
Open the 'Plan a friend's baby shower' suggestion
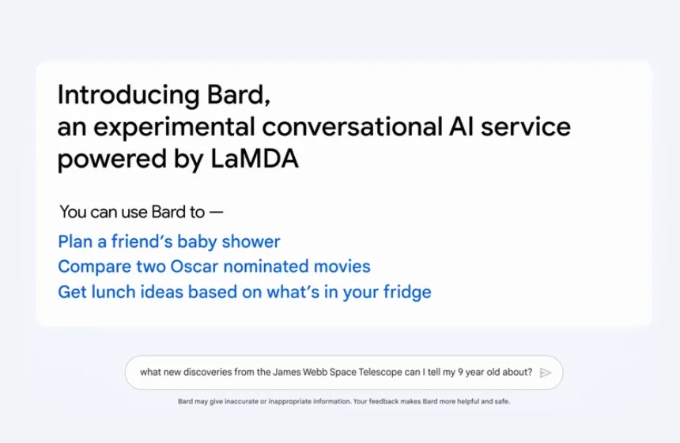169,242
